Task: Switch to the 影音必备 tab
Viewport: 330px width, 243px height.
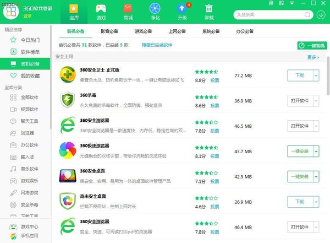Action: 109,31
